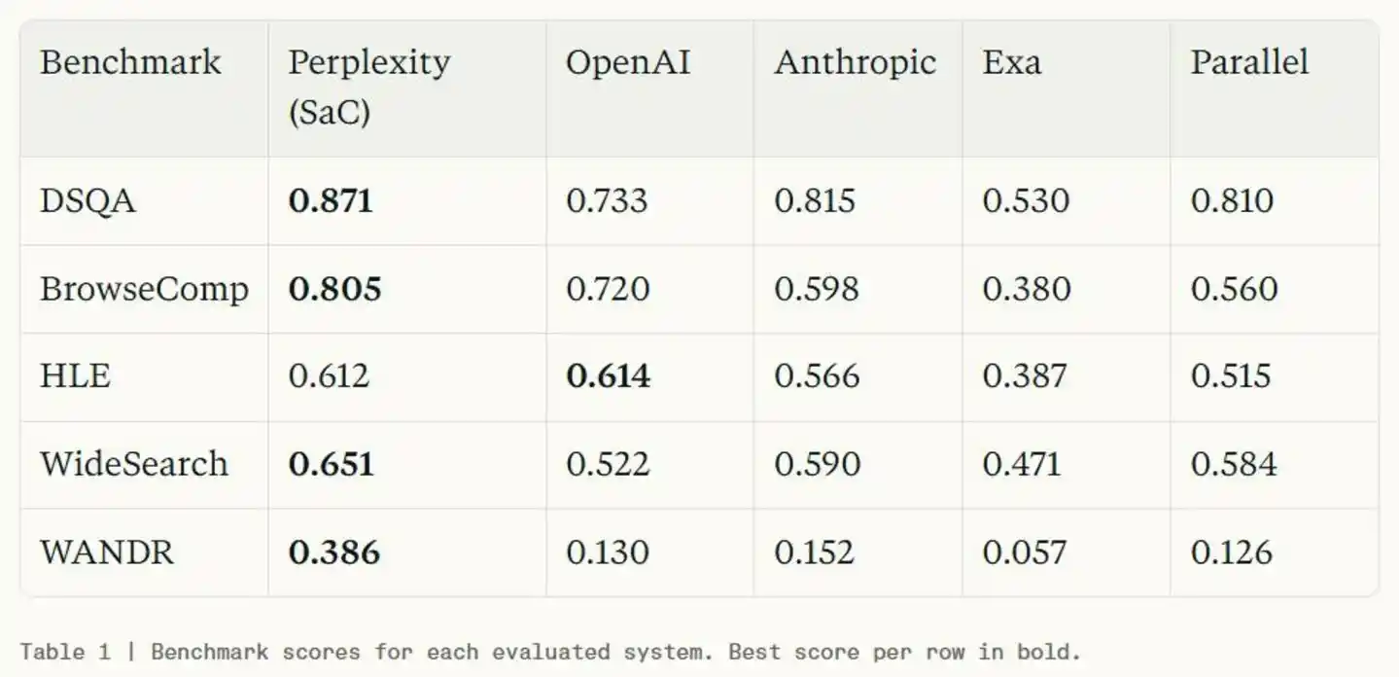
Task: Click the bold 0.386 WANDR score
Action: coord(334,552)
